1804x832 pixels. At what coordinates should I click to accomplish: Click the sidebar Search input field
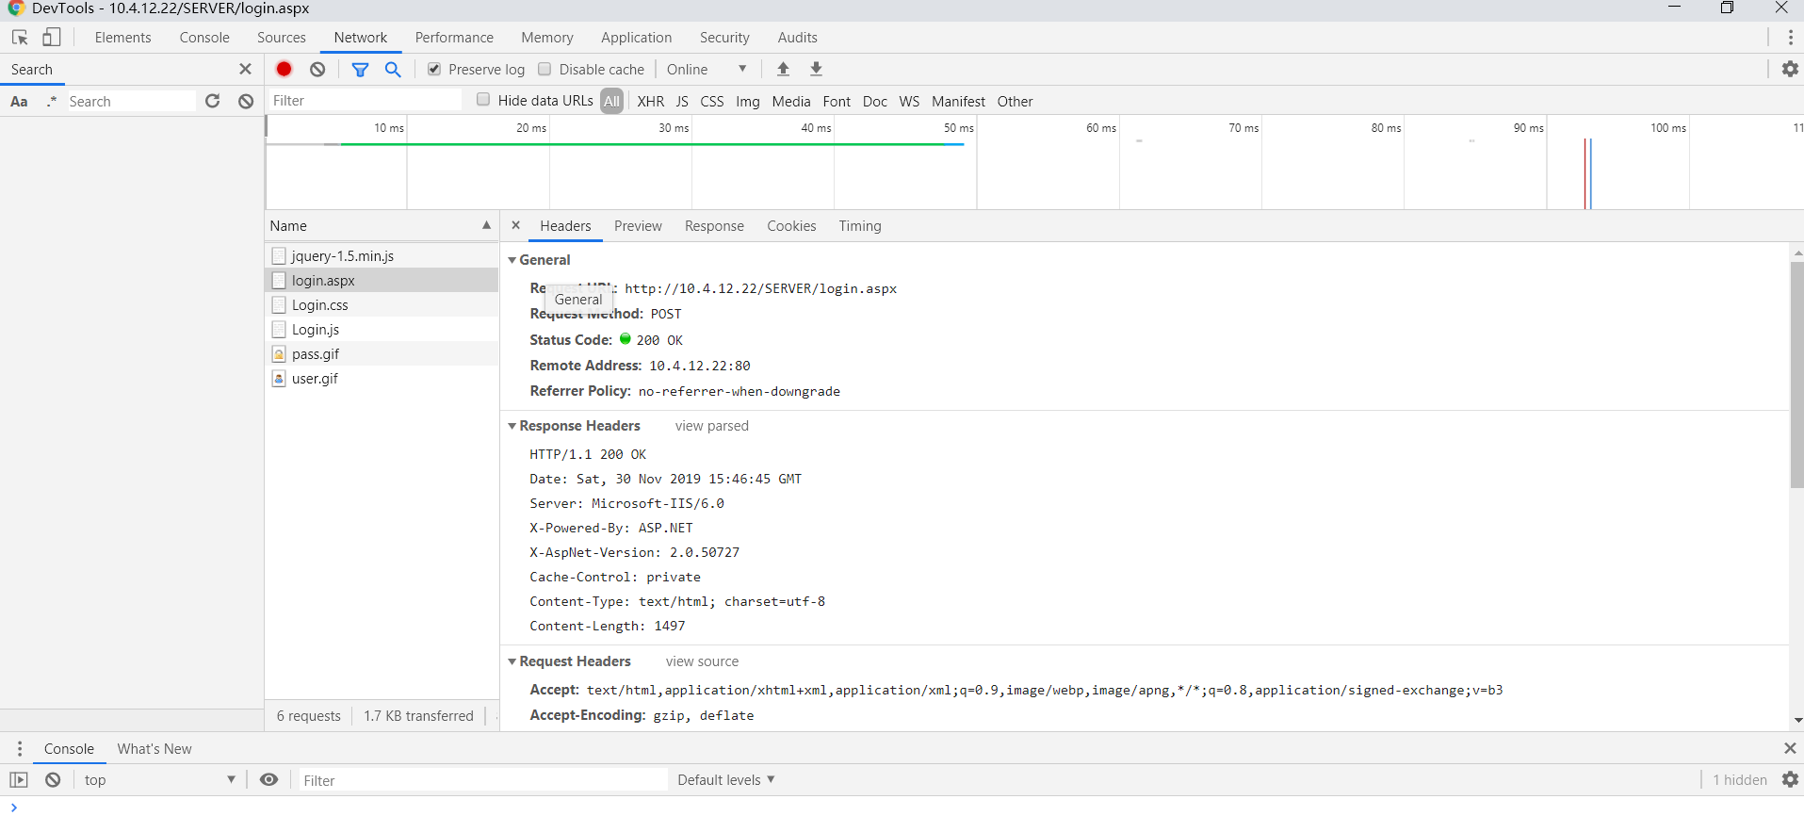coord(130,101)
